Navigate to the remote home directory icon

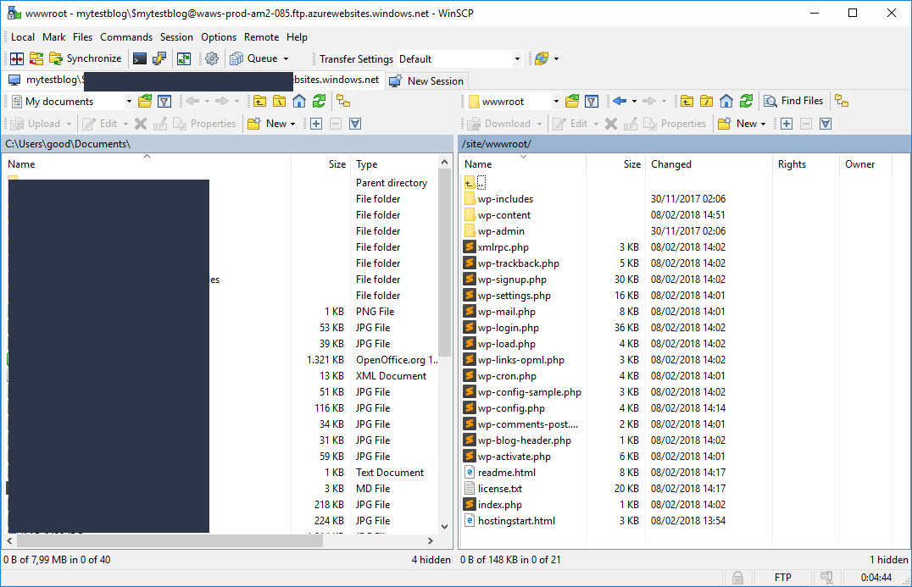tap(726, 101)
